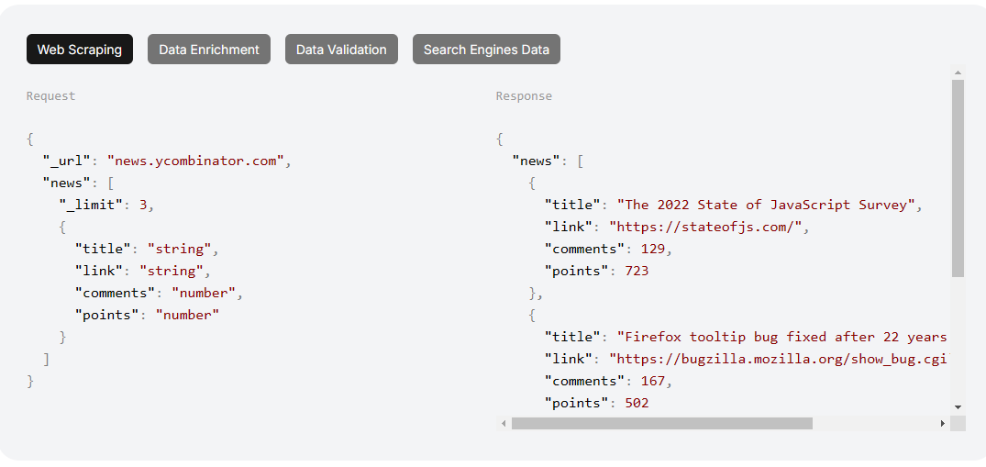The image size is (986, 467).
Task: Switch to the Data Enrichment tab
Action: click(209, 50)
